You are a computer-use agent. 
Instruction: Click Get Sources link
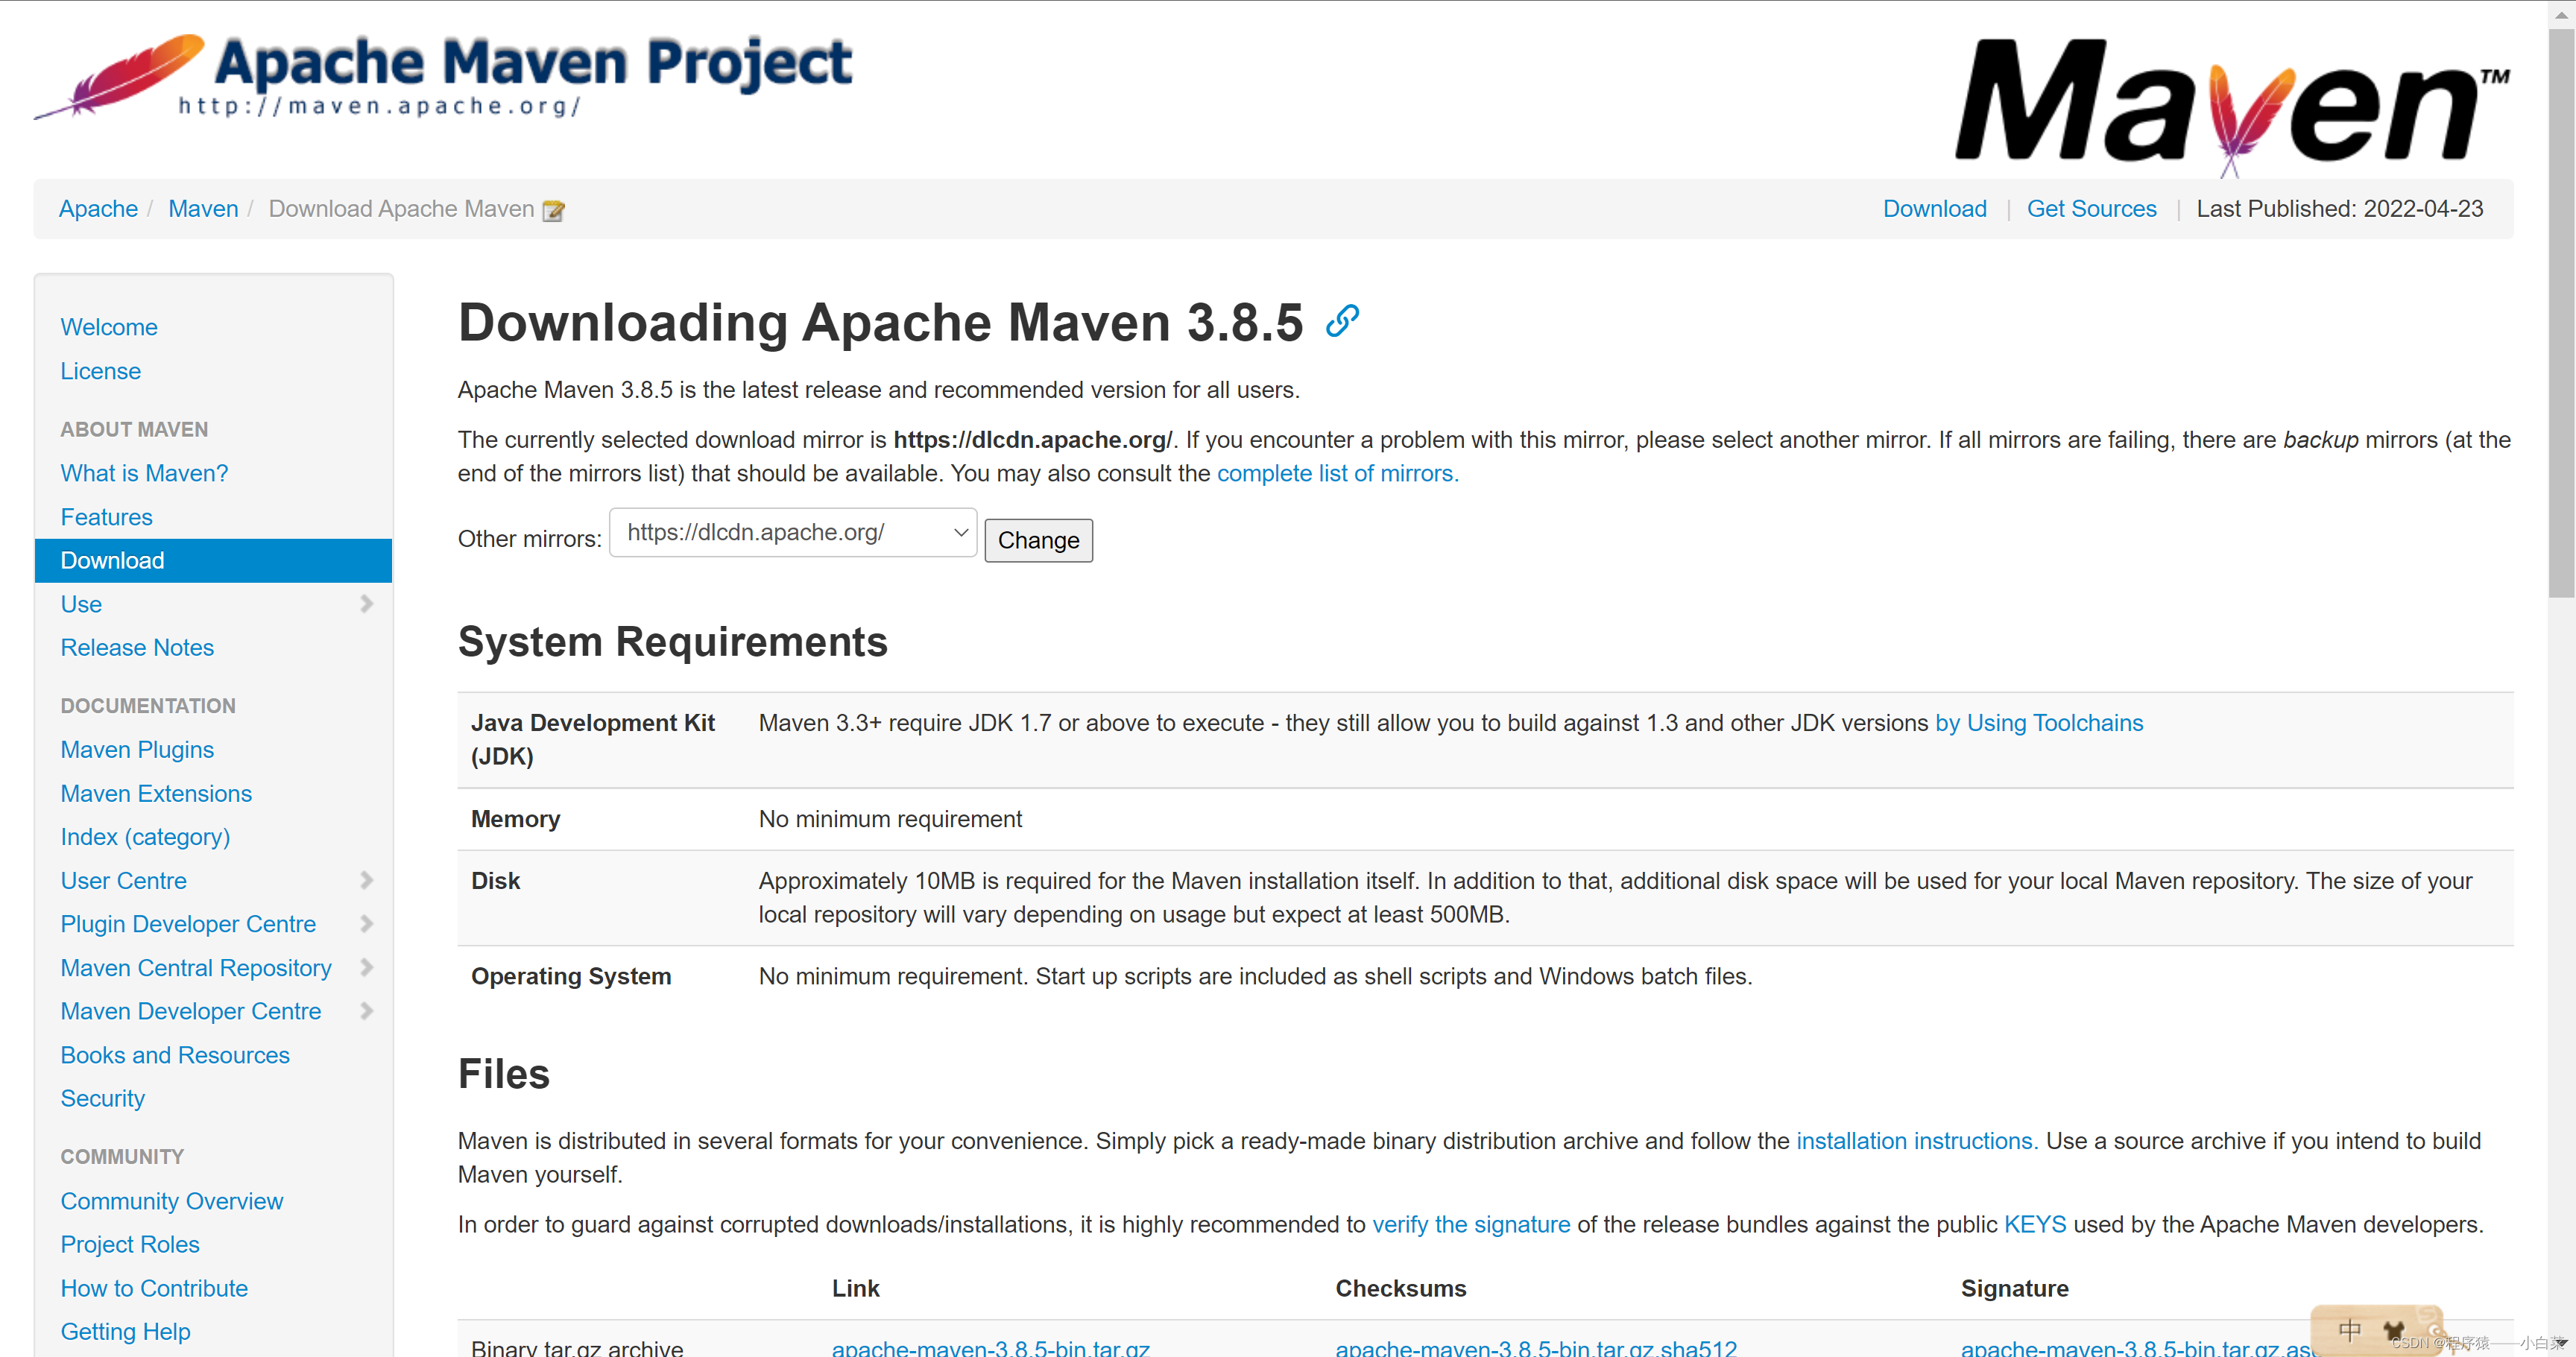(x=2091, y=209)
